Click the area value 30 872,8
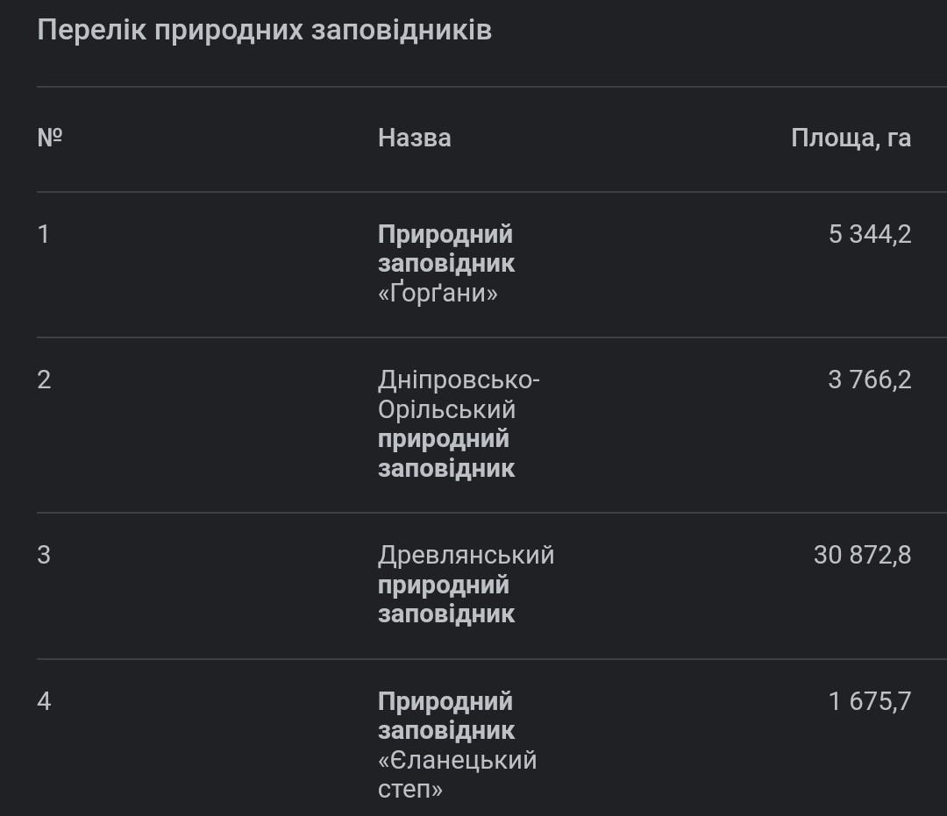 pyautogui.click(x=862, y=555)
